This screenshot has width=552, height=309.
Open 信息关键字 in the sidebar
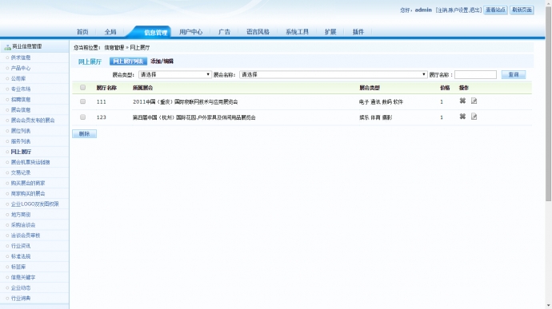tap(23, 277)
